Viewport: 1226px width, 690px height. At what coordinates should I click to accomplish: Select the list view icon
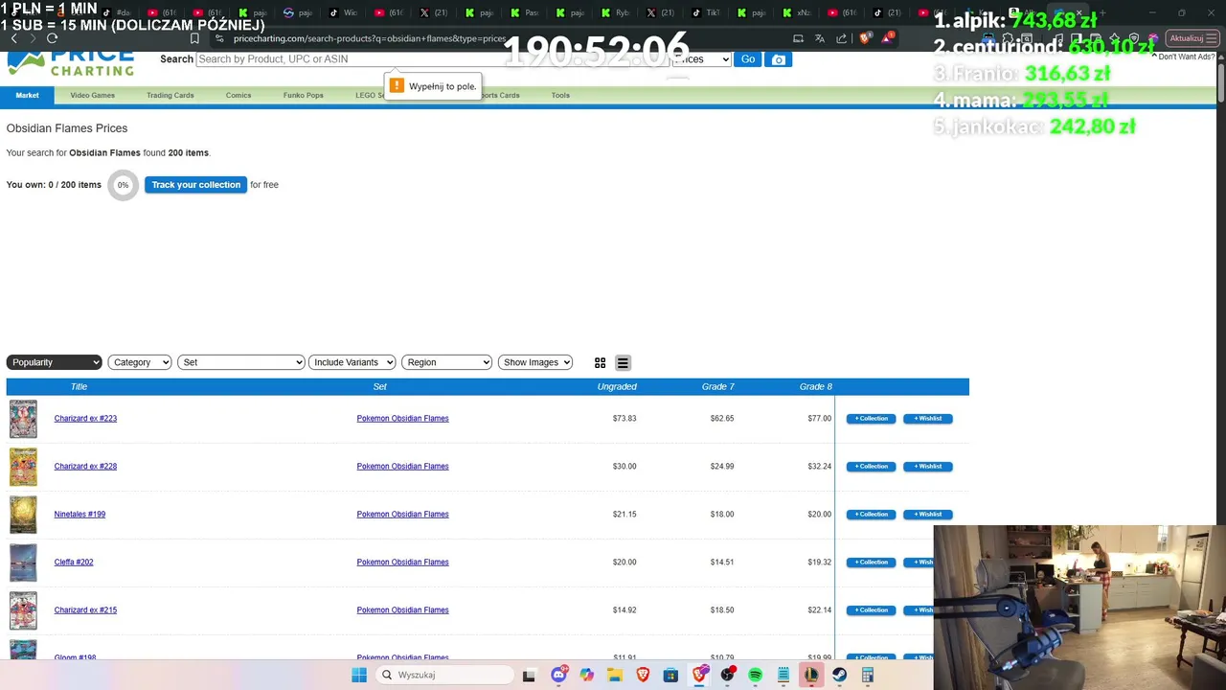pyautogui.click(x=623, y=362)
